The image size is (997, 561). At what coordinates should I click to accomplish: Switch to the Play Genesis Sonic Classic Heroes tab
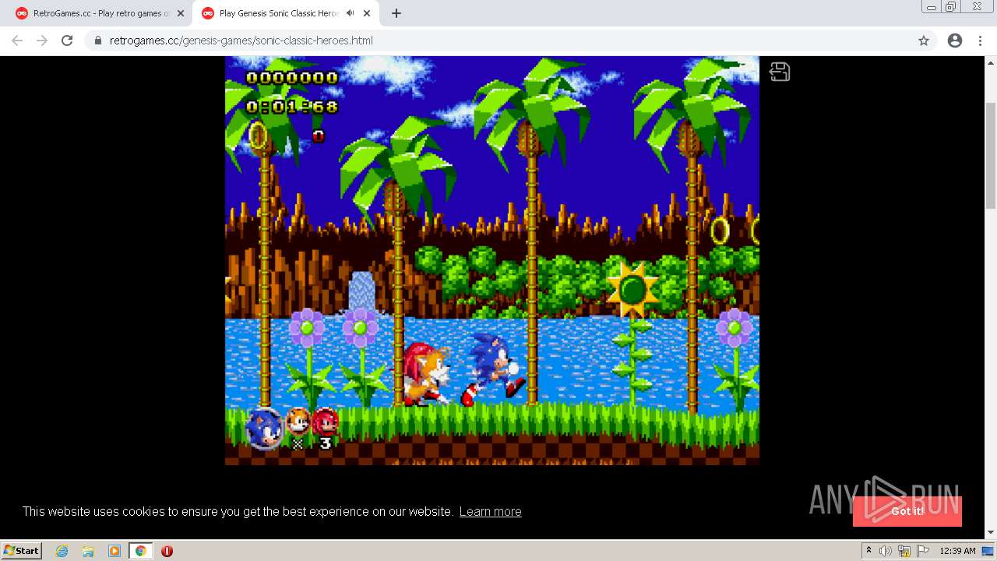click(x=286, y=13)
